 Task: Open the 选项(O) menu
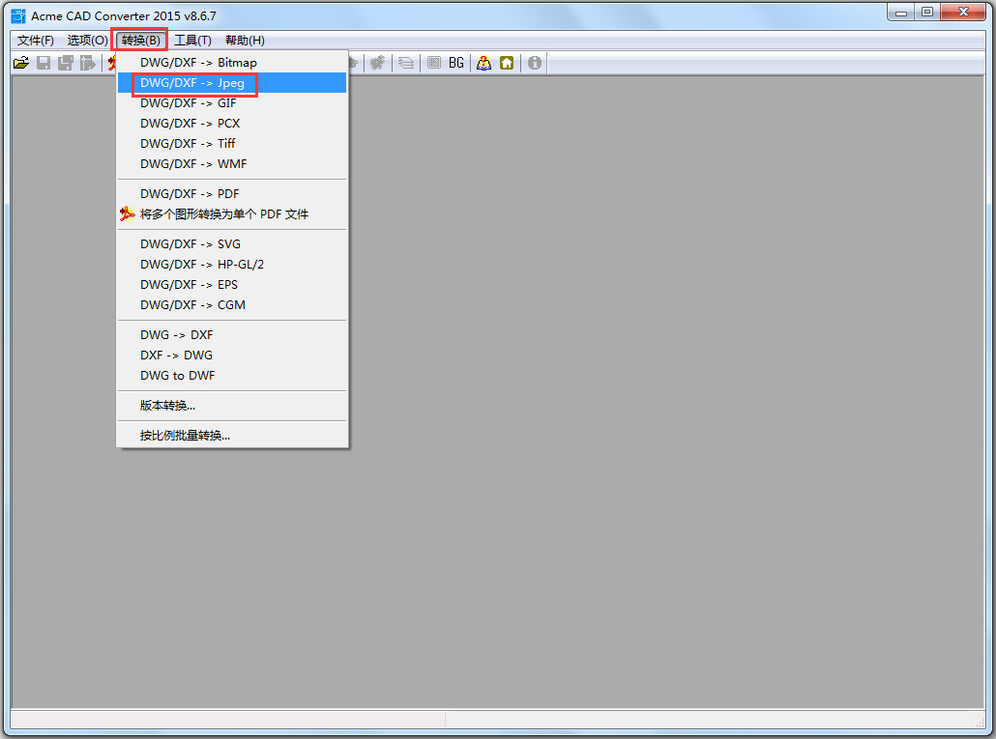(x=86, y=40)
